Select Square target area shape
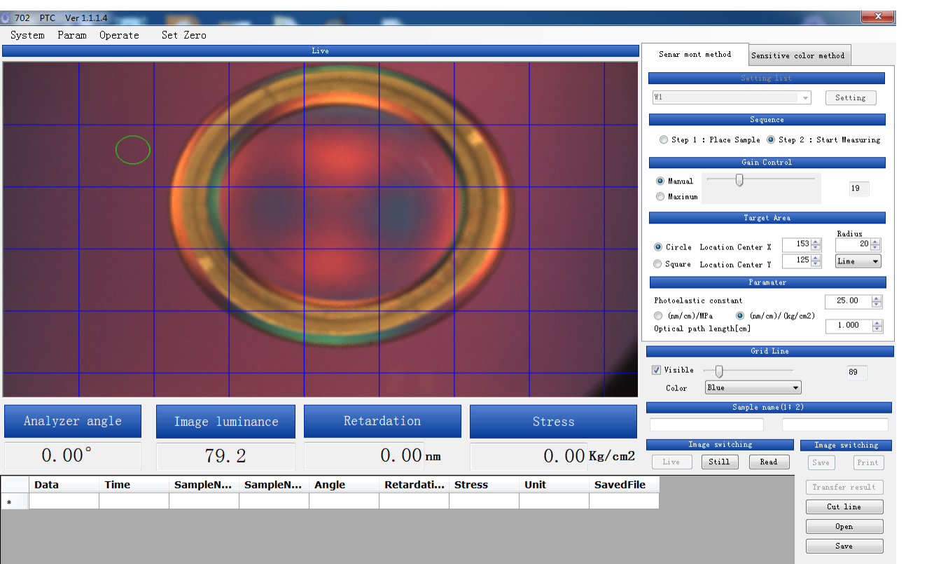This screenshot has height=564, width=927. click(657, 264)
